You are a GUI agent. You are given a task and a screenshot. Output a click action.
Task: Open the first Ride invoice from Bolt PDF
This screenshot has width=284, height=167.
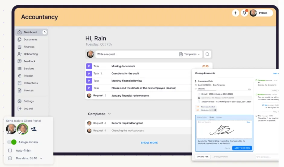206,107
